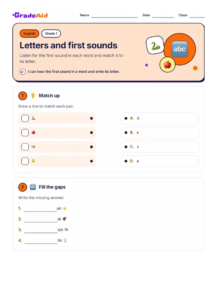Check the box next to the cat
This screenshot has width=217, height=306.
coord(25,161)
